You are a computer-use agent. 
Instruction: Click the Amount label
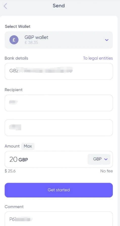12,146
